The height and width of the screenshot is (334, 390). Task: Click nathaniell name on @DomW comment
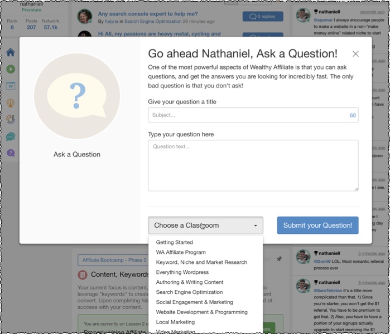[329, 253]
